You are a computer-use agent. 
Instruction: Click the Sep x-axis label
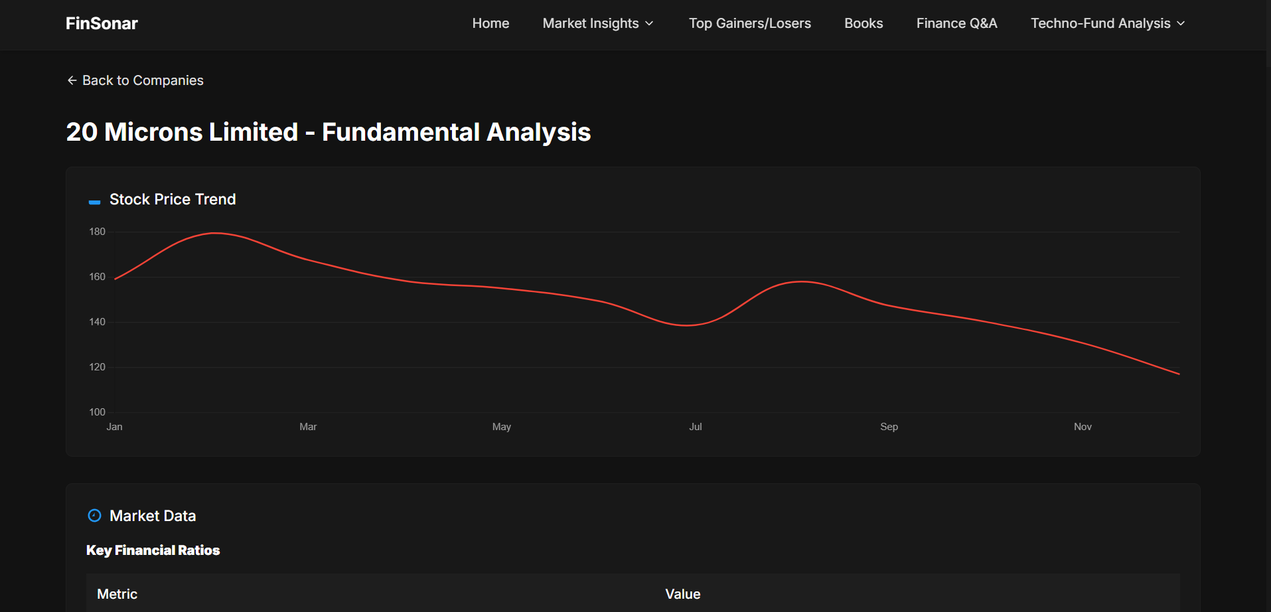click(x=889, y=427)
